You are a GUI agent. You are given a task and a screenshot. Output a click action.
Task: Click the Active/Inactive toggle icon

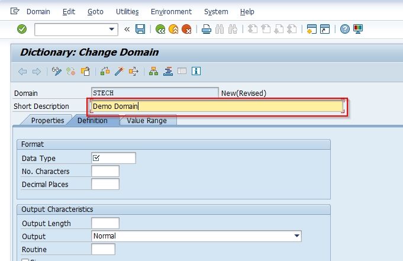(71, 71)
